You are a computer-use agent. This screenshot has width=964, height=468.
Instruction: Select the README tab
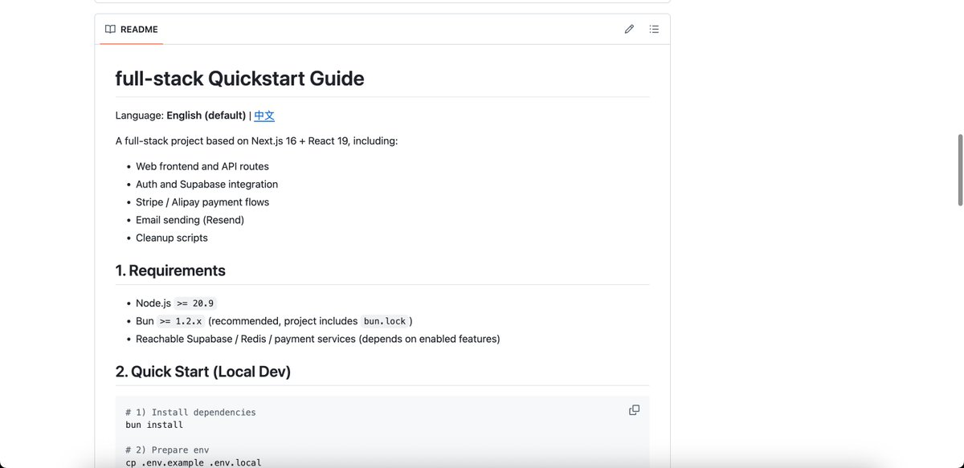(x=132, y=29)
